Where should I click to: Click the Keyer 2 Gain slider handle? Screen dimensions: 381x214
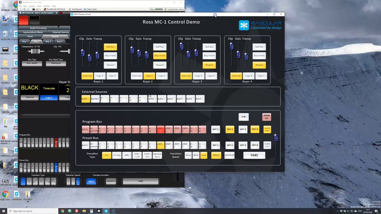coord(139,53)
